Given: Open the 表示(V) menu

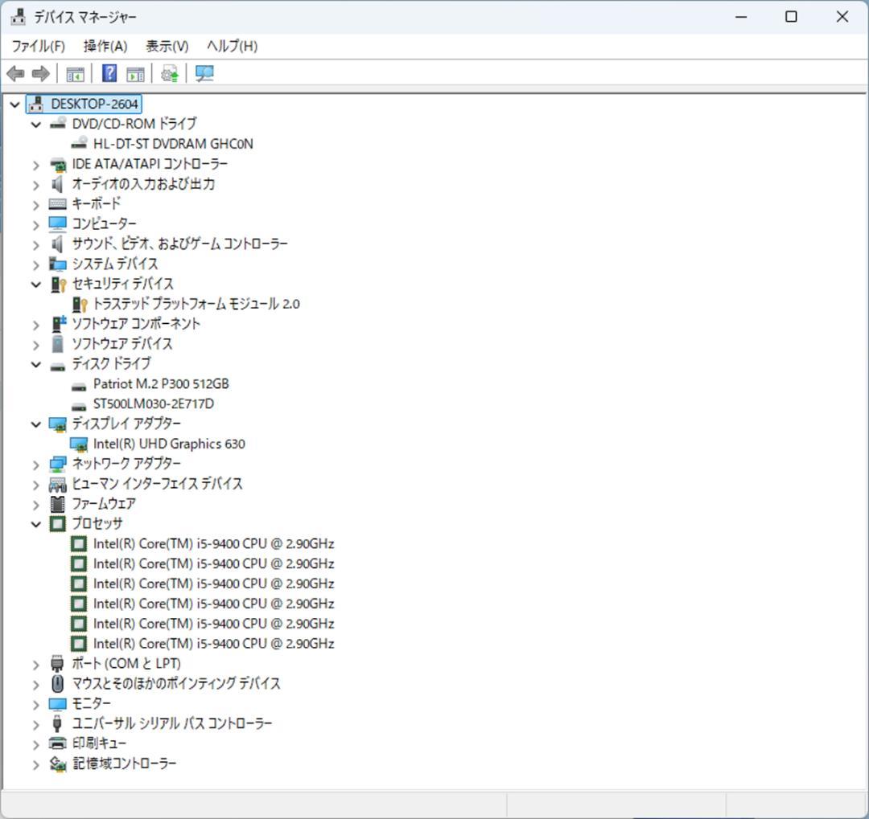Looking at the screenshot, I should (x=167, y=46).
